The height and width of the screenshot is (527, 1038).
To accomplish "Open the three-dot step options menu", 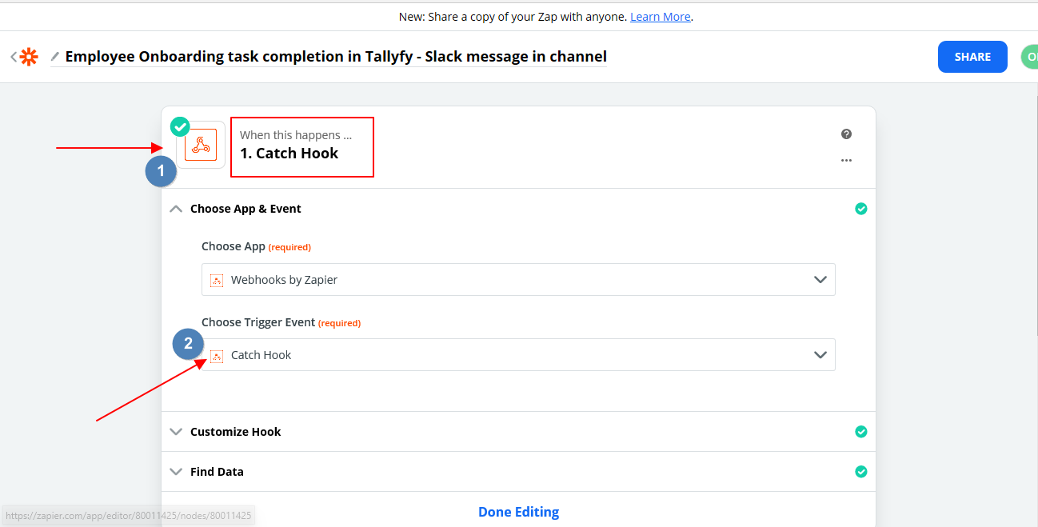I will click(846, 161).
